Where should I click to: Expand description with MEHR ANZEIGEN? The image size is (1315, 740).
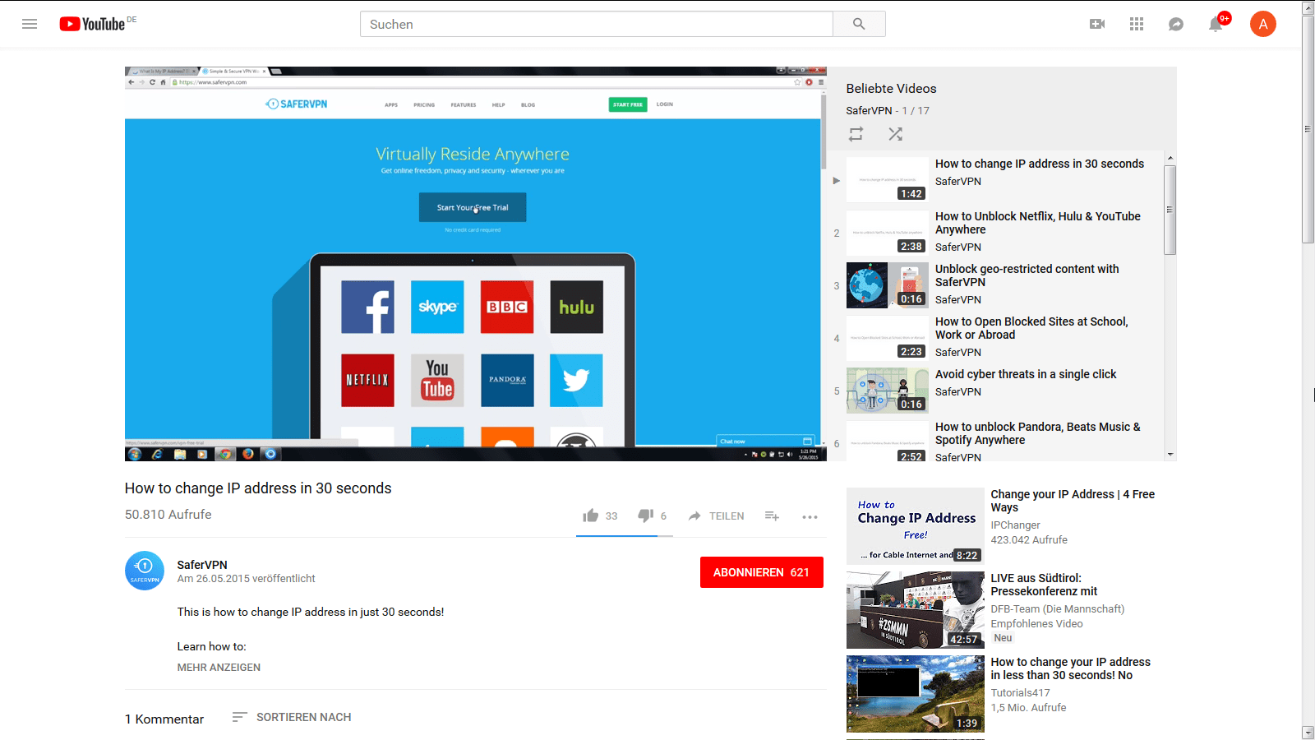219,667
